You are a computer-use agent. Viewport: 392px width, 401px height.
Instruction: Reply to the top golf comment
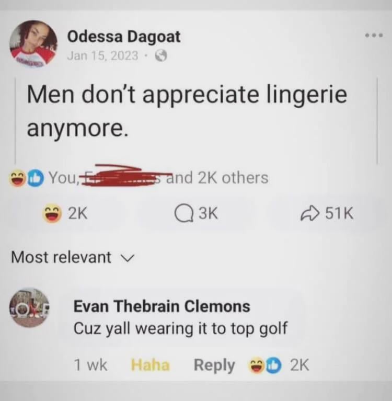point(214,365)
